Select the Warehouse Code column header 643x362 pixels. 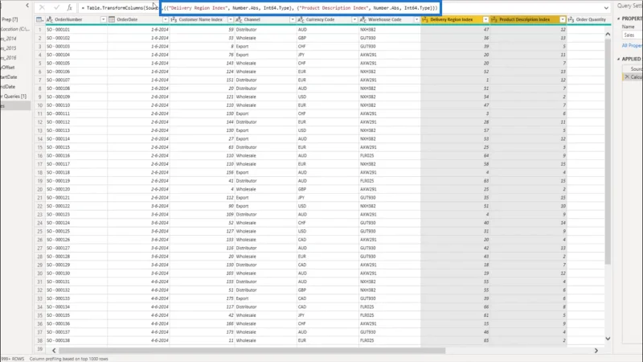385,19
